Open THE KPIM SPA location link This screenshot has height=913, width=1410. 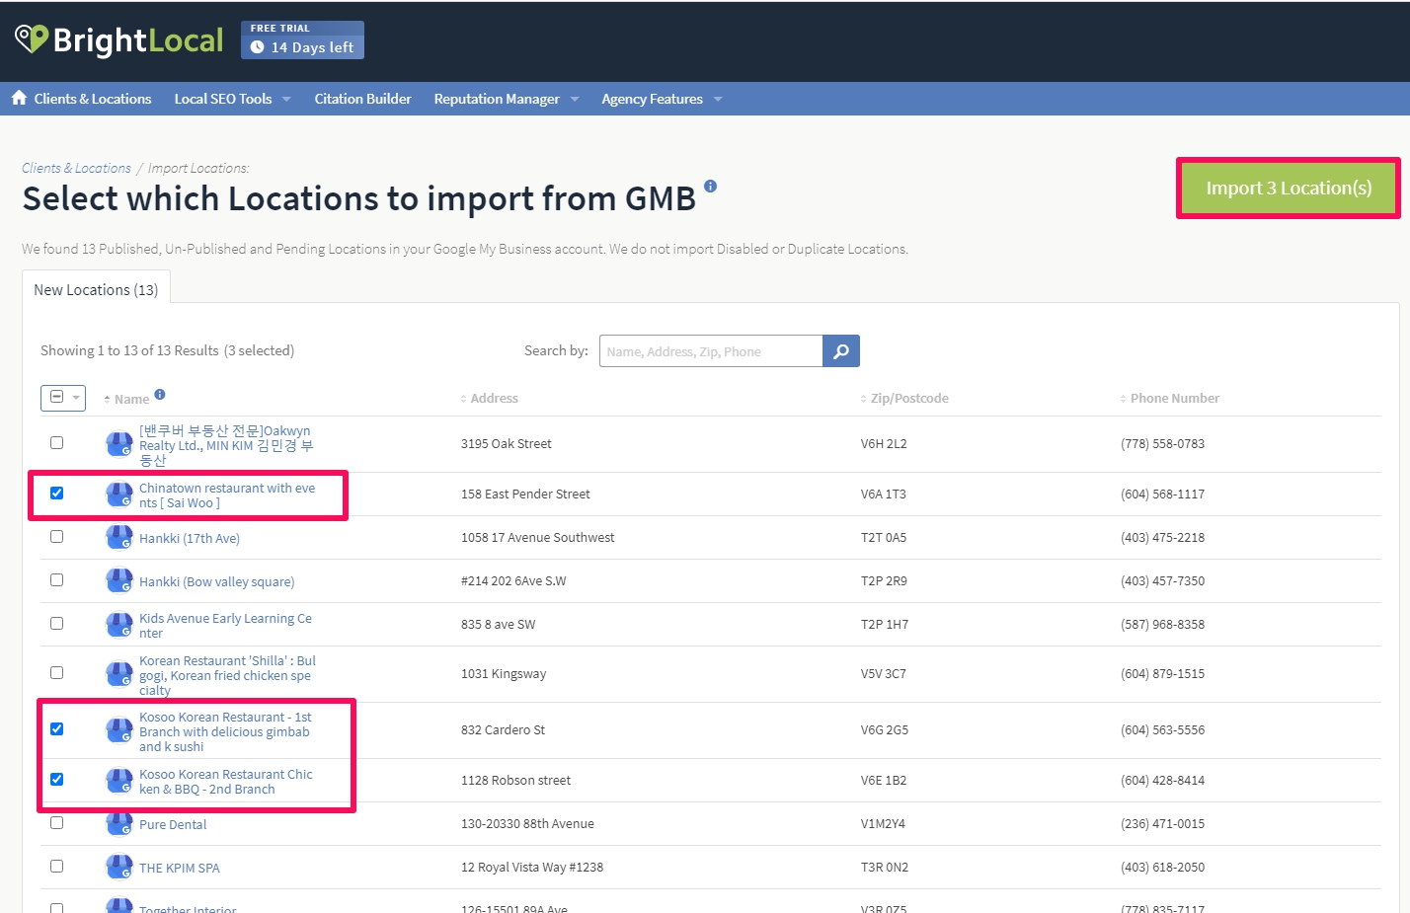[180, 869]
